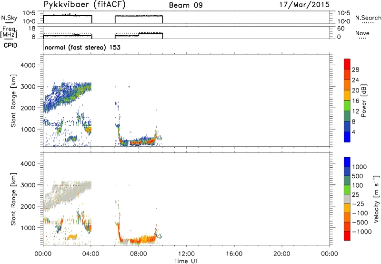Click the "20" value on Power scale
Image resolution: width=381 pixels, height=264 pixels.
(355, 91)
